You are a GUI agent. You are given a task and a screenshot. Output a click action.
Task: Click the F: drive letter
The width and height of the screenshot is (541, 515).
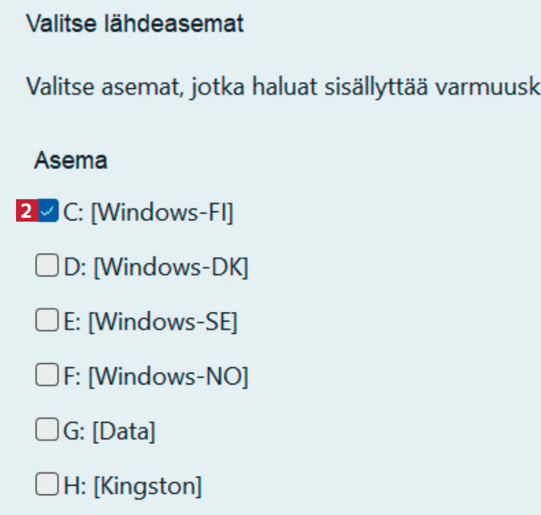72,377
